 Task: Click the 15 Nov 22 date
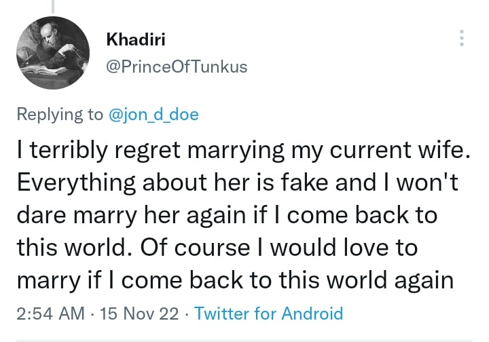pyautogui.click(x=139, y=313)
